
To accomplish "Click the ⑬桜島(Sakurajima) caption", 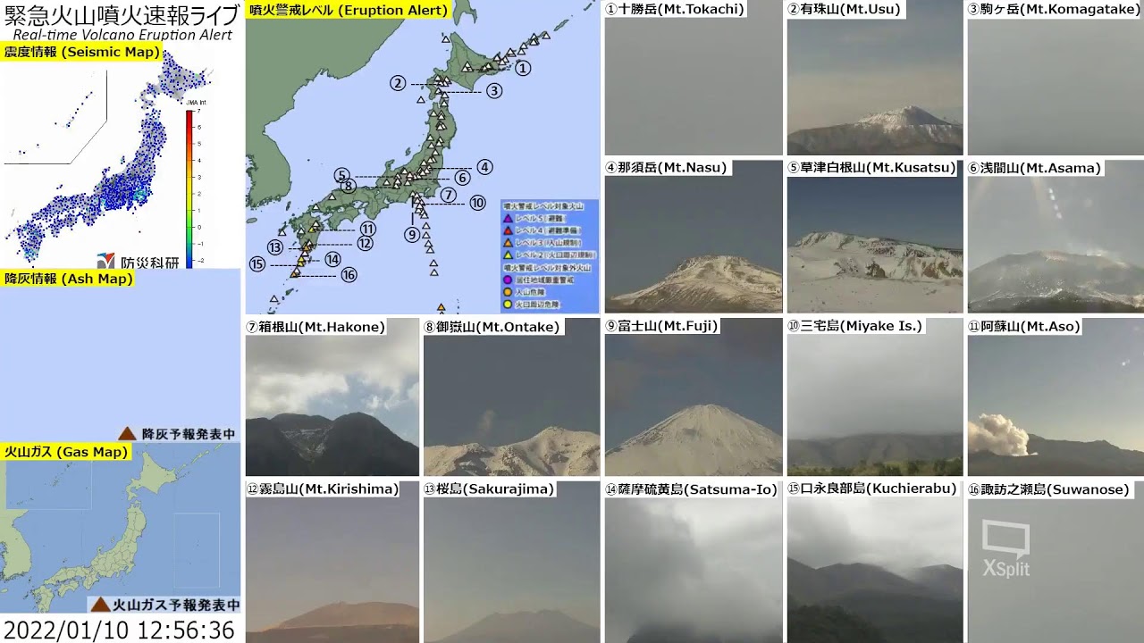I will pos(489,489).
